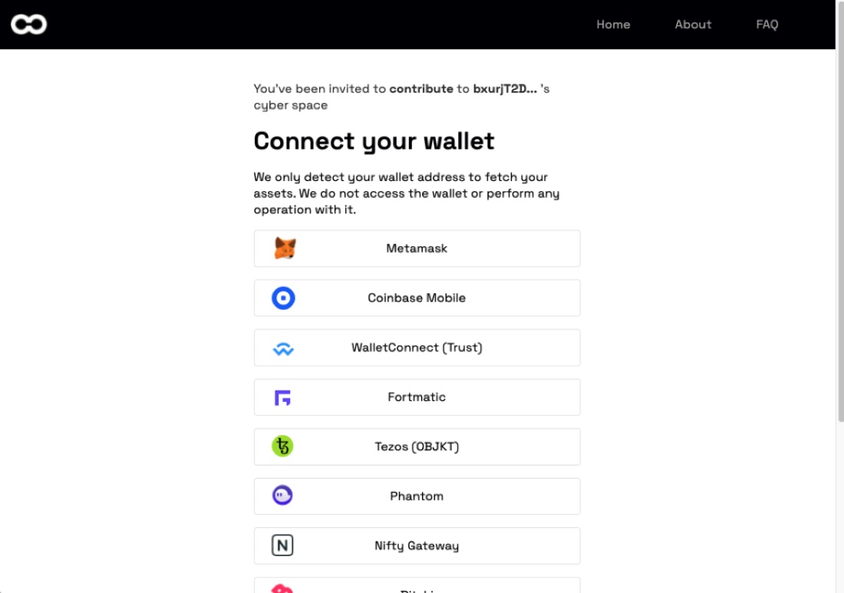Choose Coinbase Mobile wallet option
The image size is (844, 593).
tap(417, 298)
